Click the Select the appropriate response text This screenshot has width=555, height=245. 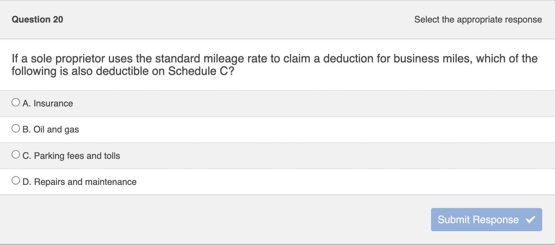478,20
